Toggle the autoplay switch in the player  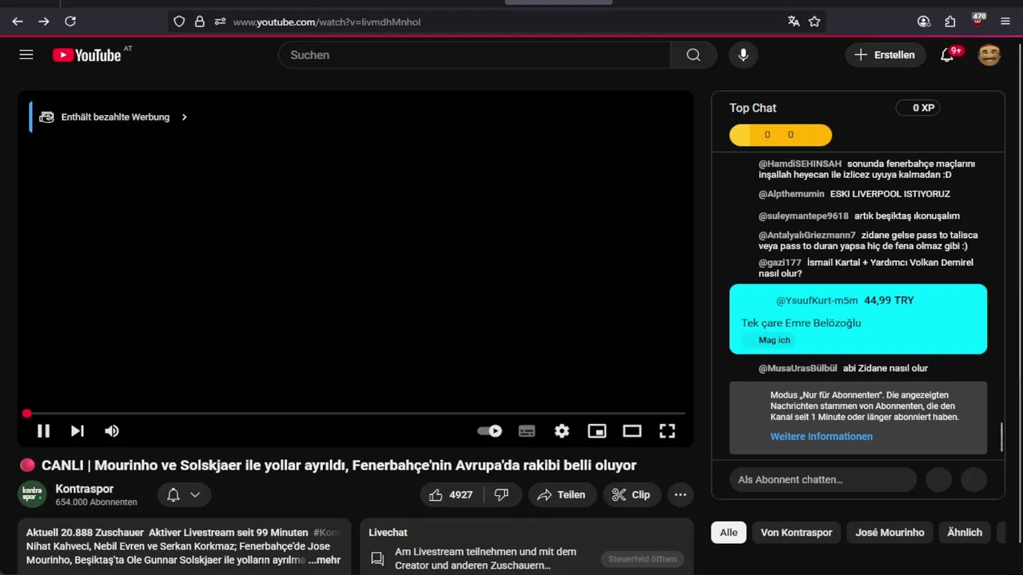click(490, 430)
